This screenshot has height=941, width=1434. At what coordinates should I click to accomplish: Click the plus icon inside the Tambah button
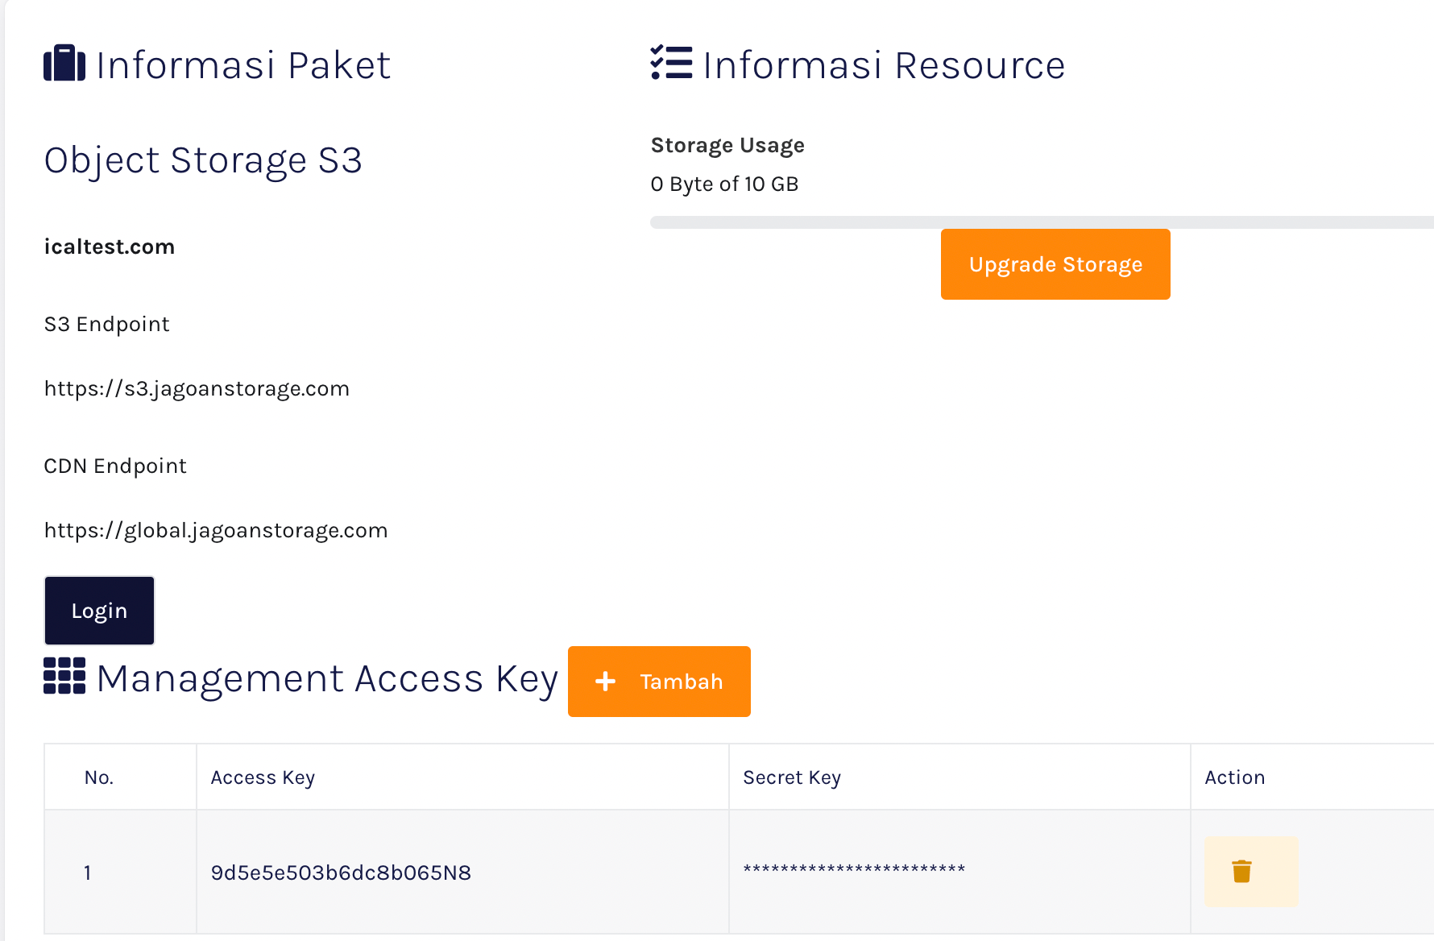(604, 681)
